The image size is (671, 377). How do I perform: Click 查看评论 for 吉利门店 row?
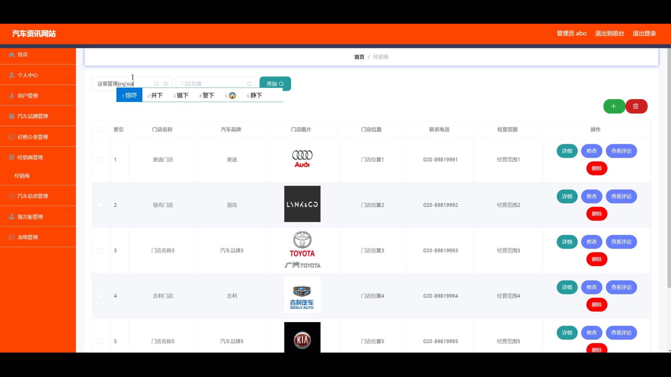tap(621, 287)
